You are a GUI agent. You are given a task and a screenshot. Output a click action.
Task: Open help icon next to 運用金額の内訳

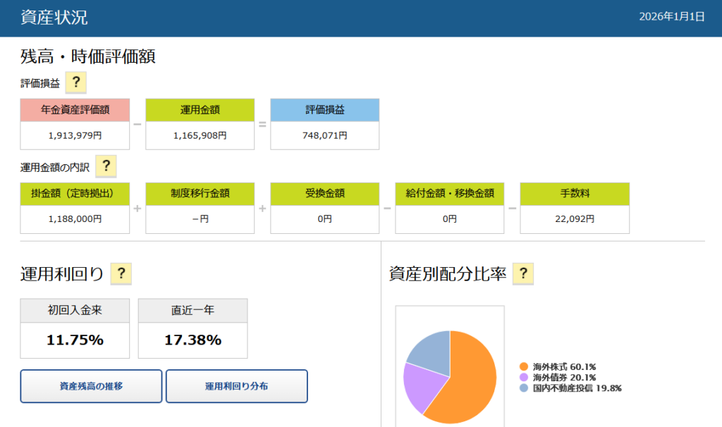point(106,166)
